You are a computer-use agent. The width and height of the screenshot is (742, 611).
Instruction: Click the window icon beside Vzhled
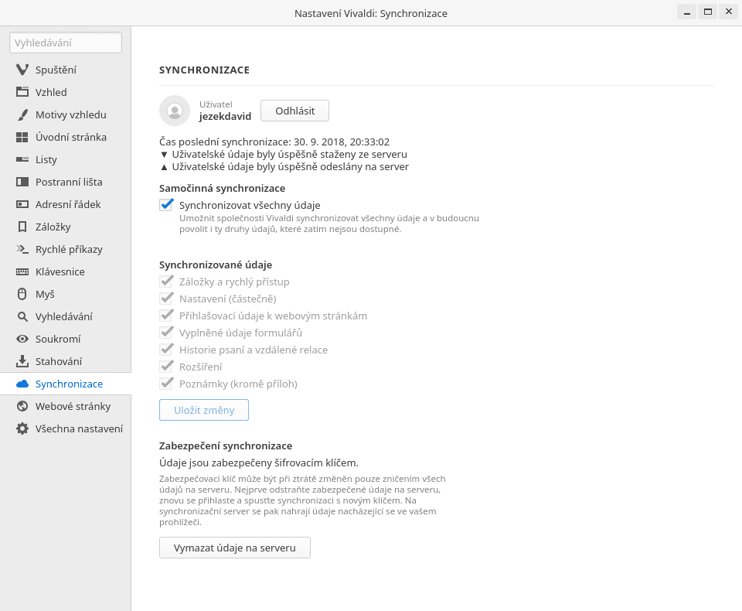22,92
